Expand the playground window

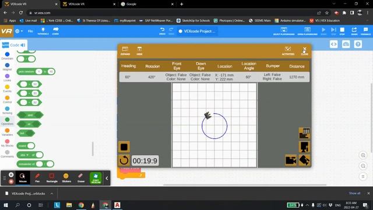[125, 51]
